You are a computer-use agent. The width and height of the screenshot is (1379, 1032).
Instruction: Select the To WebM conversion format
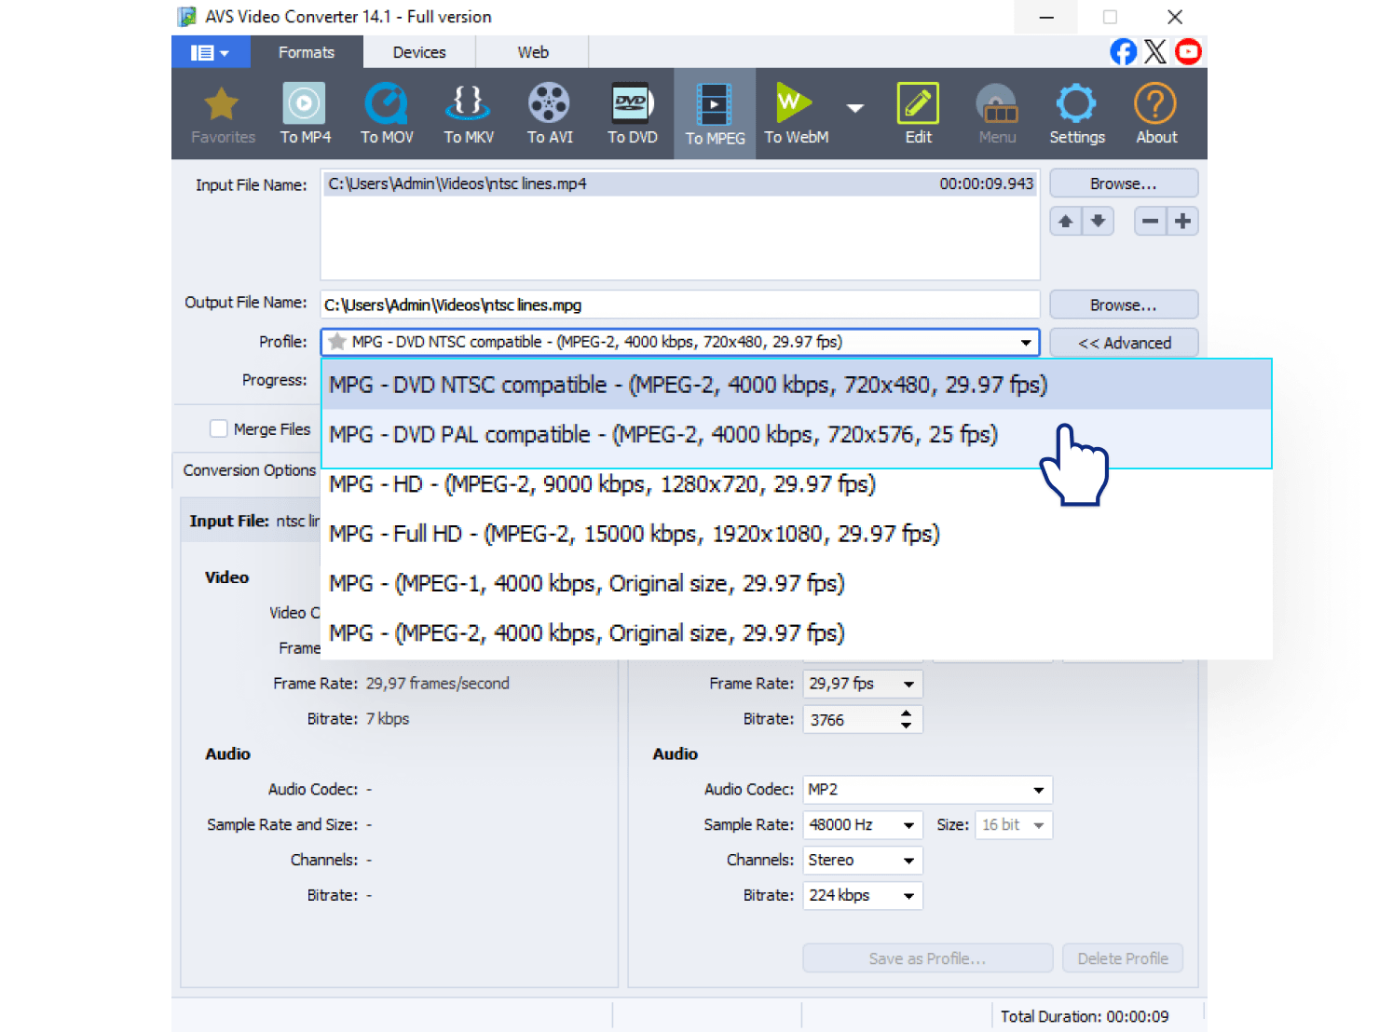pos(795,112)
